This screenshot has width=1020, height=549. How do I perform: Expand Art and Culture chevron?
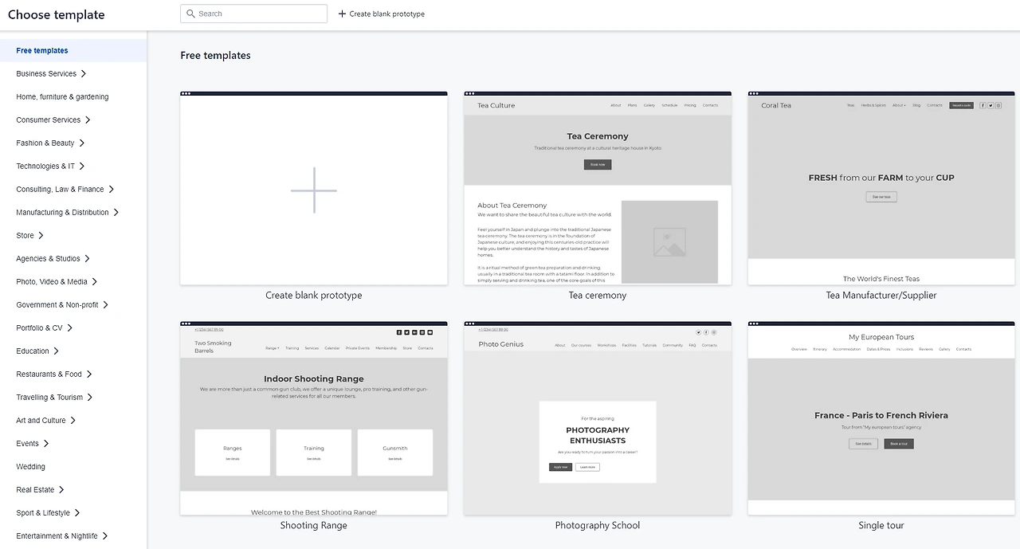(73, 420)
